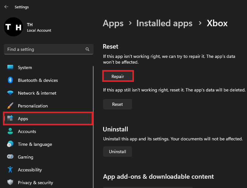Click the Bluetooth icon in sidebar

coord(10,80)
